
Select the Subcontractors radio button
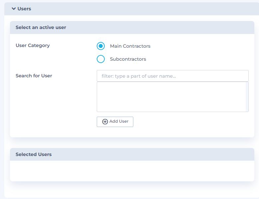(x=101, y=59)
